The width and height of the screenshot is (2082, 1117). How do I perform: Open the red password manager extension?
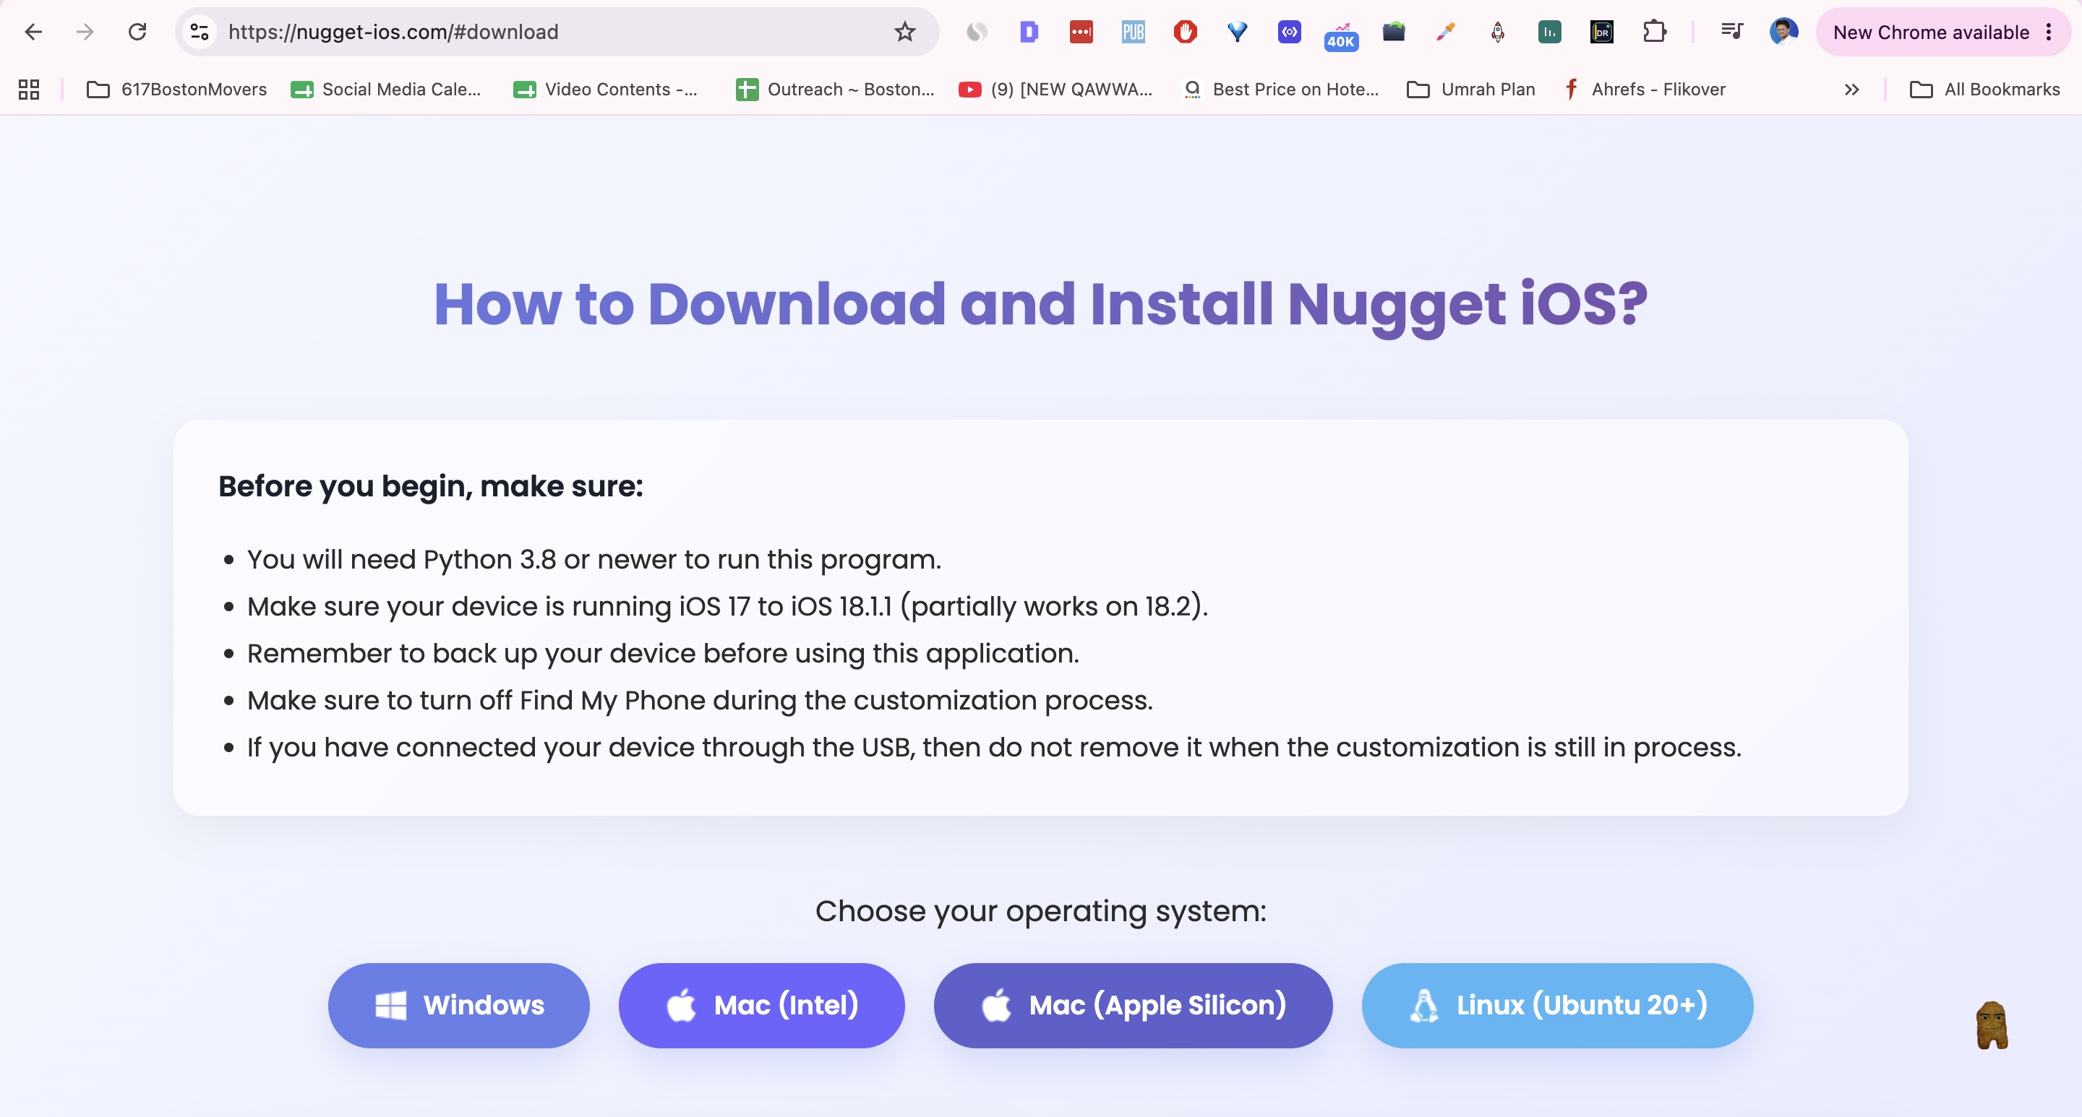1081,32
